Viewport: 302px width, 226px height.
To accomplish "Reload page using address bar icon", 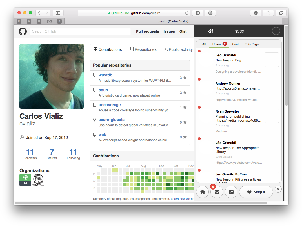I will pyautogui.click(x=186, y=13).
